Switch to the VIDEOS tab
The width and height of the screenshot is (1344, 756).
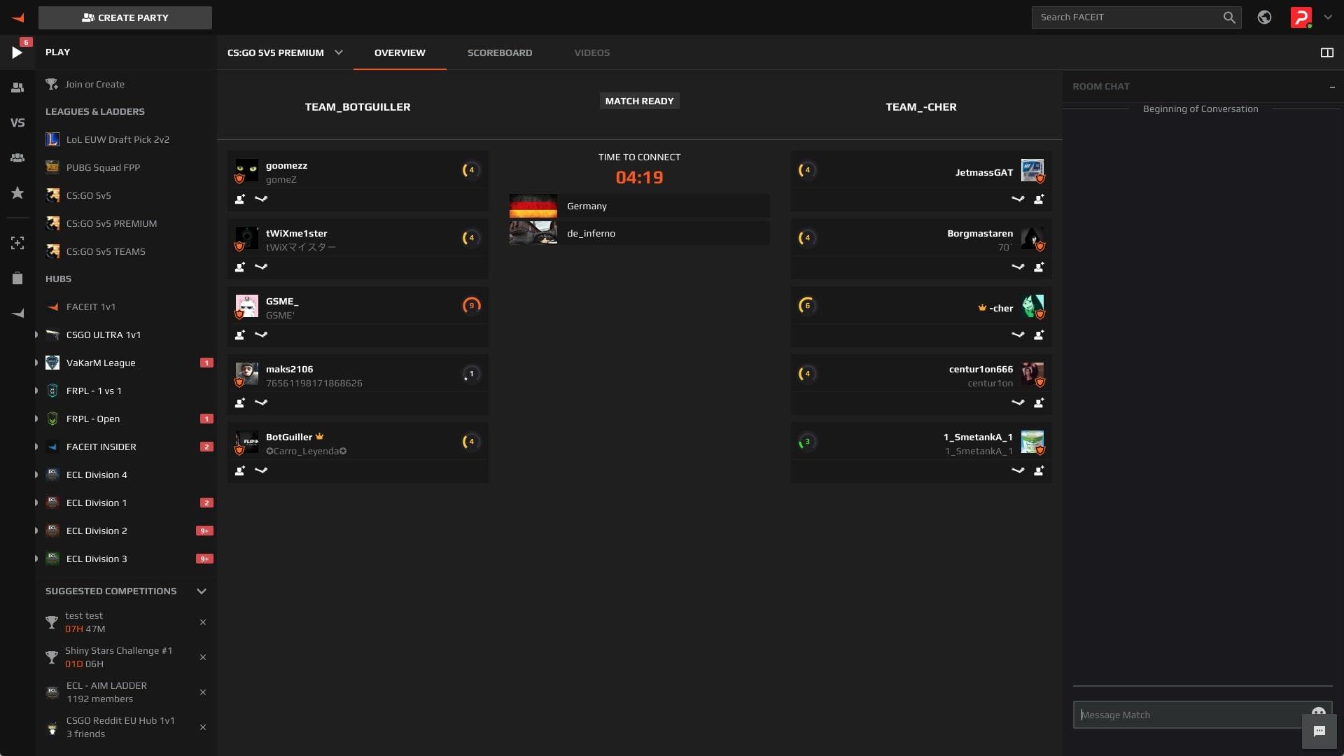(x=591, y=52)
